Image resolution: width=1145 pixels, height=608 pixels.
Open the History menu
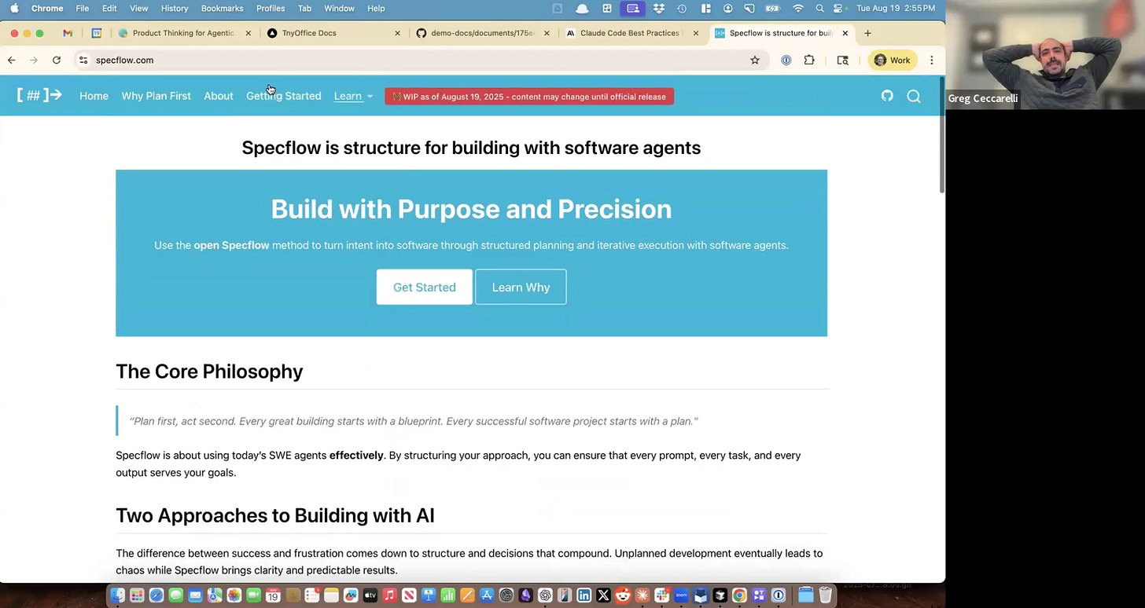(175, 8)
